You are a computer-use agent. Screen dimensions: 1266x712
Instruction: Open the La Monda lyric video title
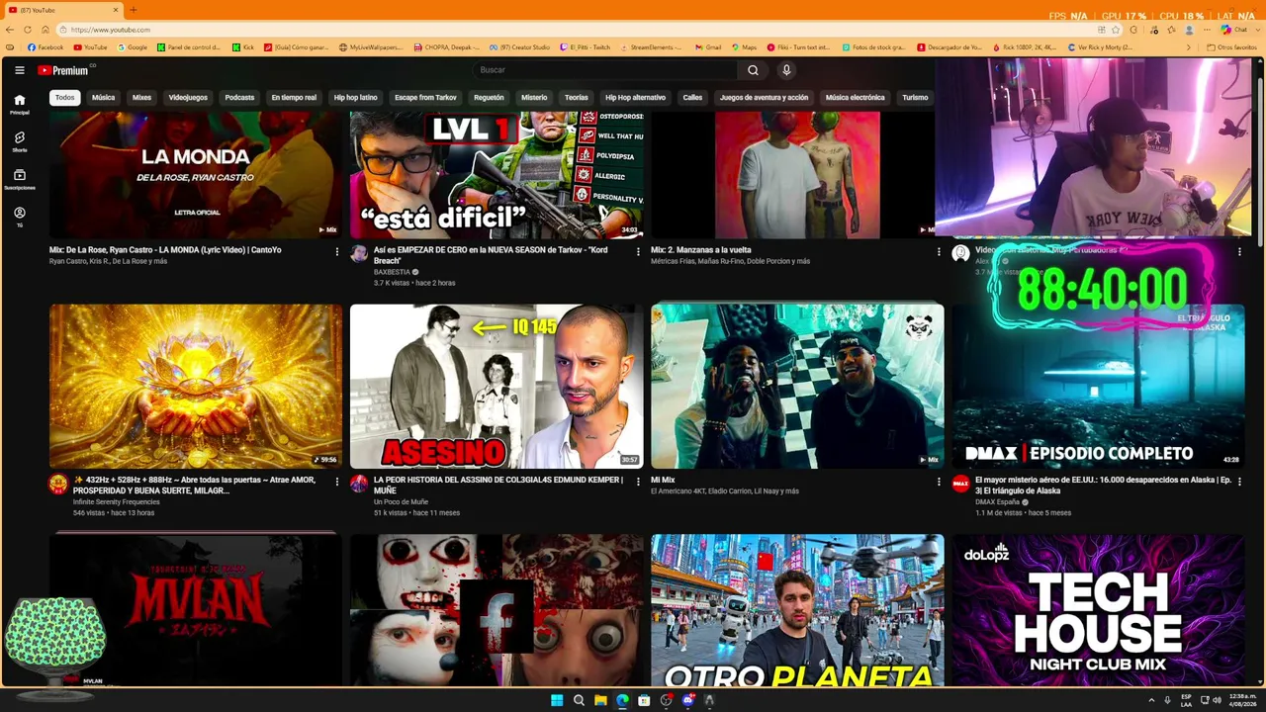click(x=165, y=250)
